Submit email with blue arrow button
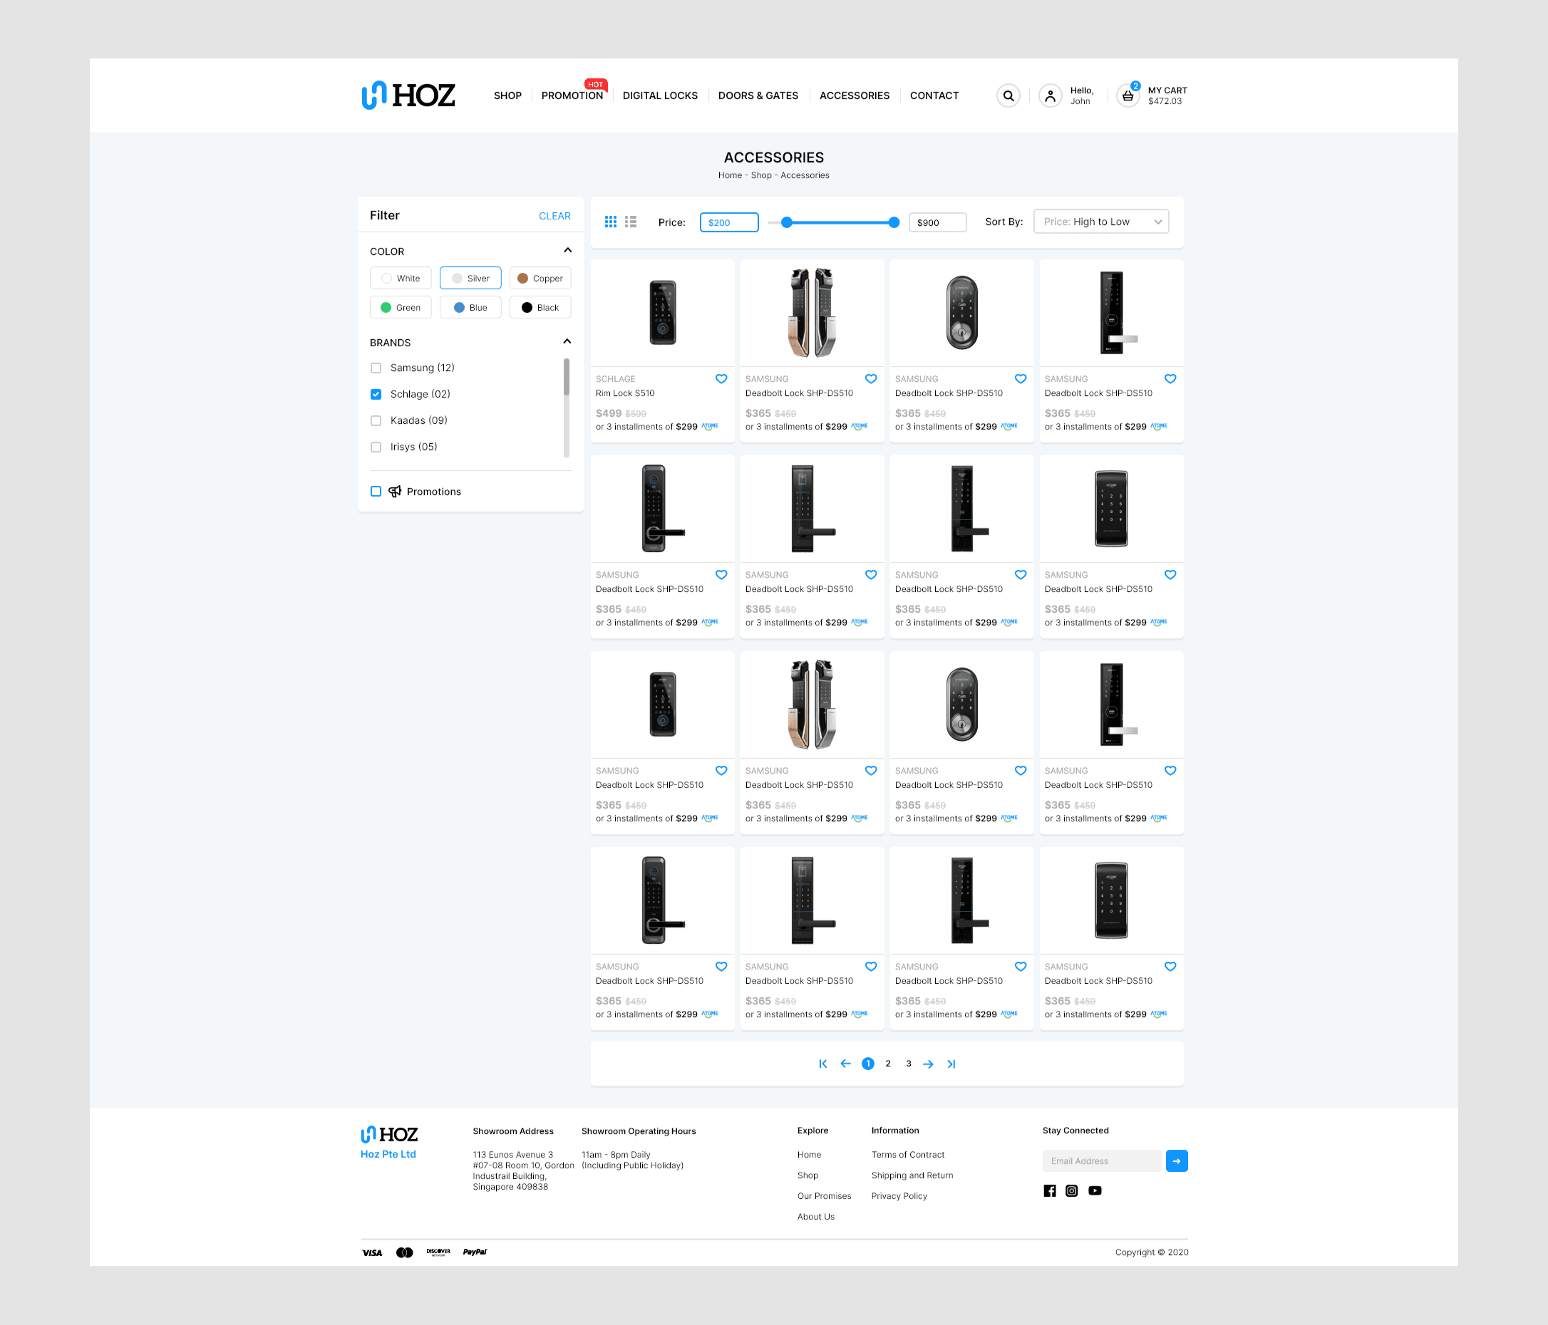 1176,1160
